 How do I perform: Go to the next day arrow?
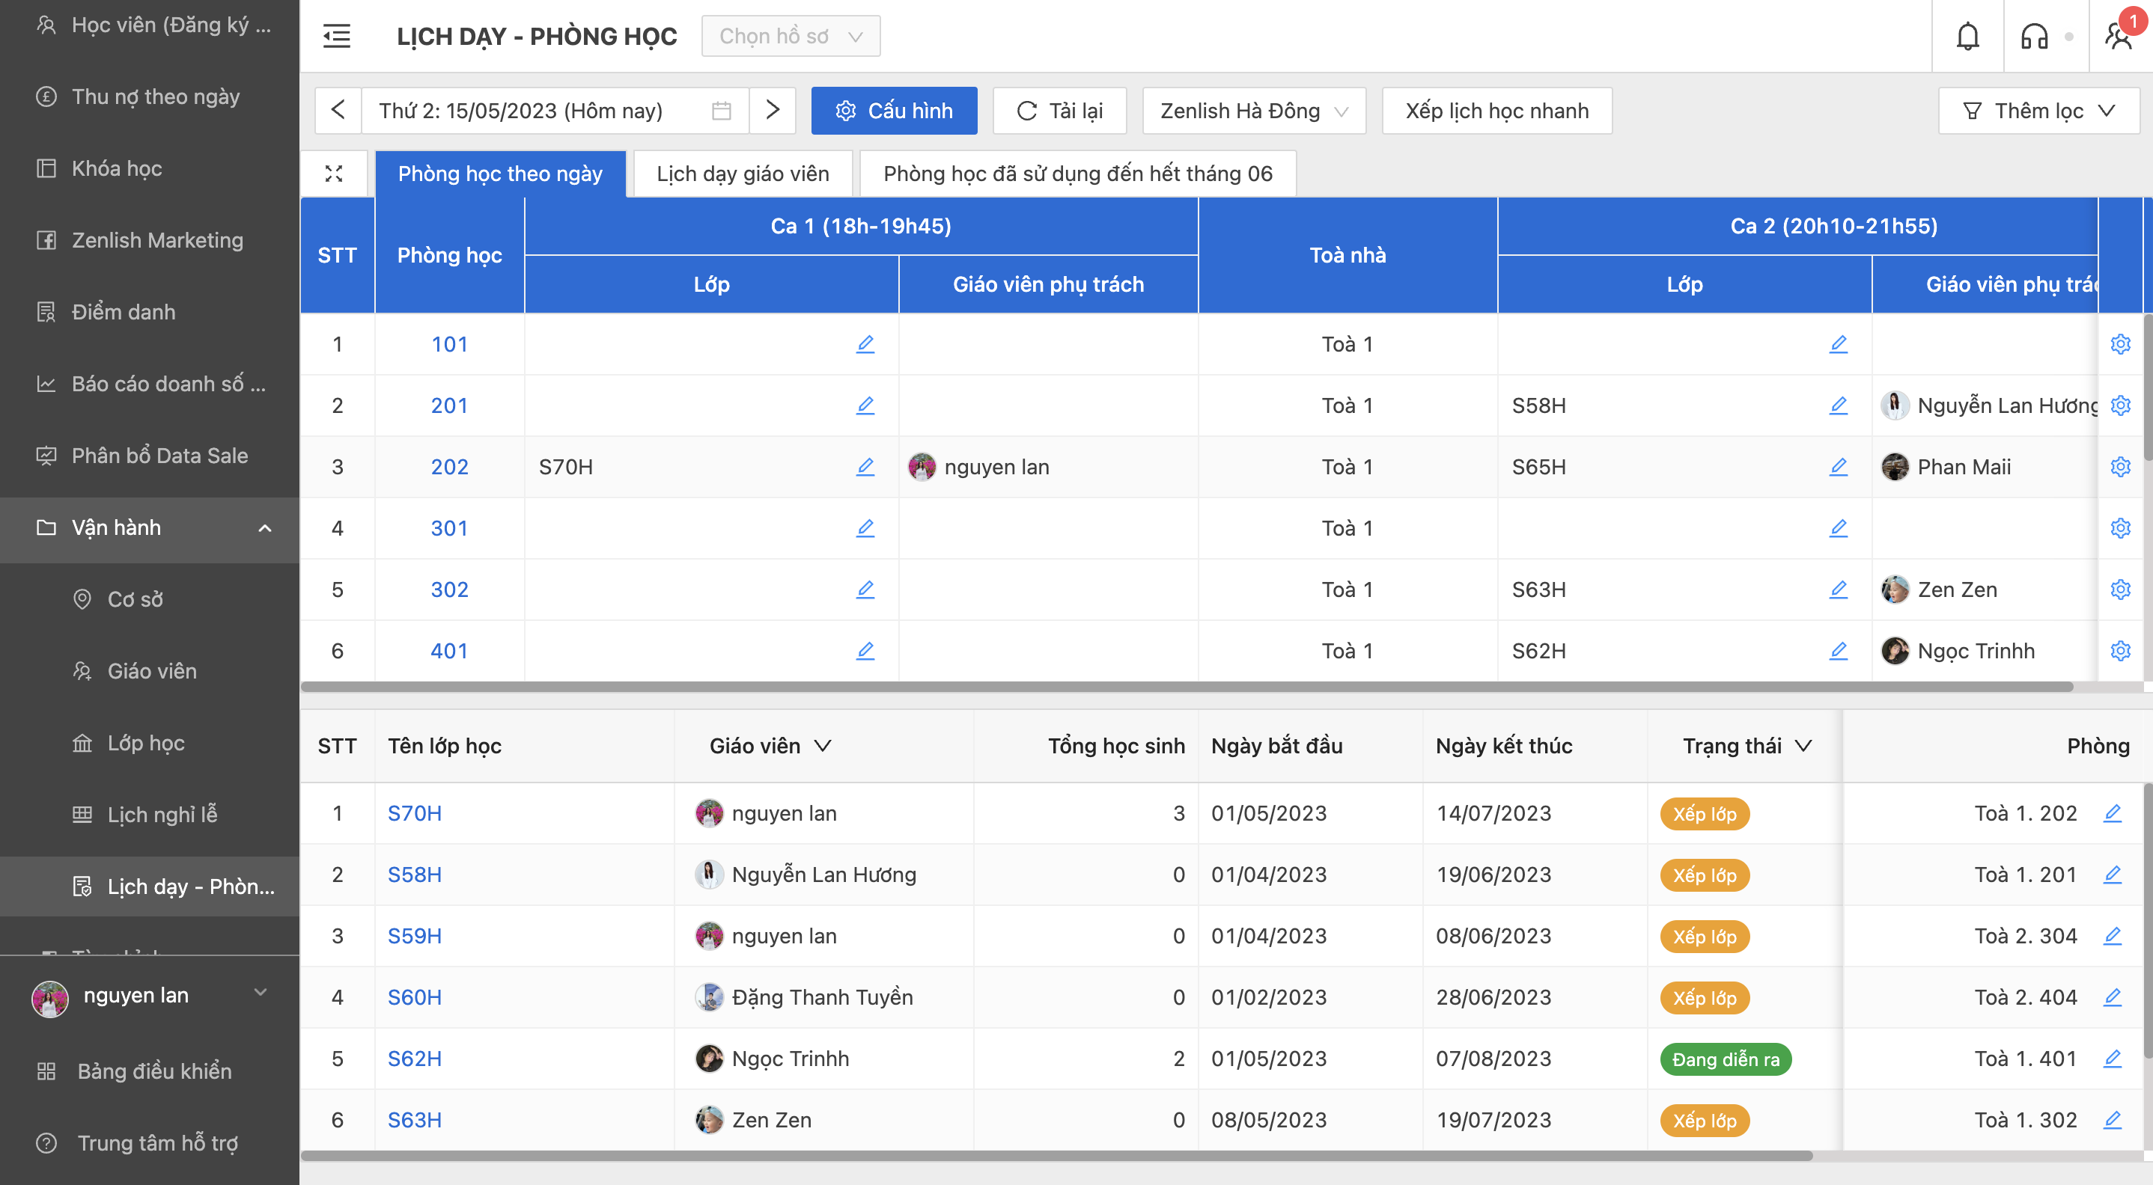coord(773,110)
